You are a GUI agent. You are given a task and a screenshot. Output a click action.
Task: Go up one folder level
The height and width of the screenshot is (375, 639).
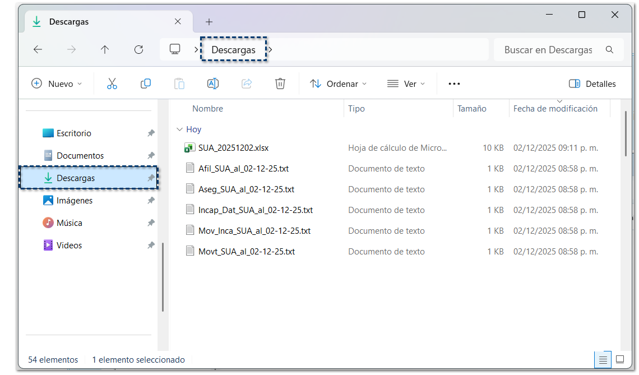(x=105, y=49)
